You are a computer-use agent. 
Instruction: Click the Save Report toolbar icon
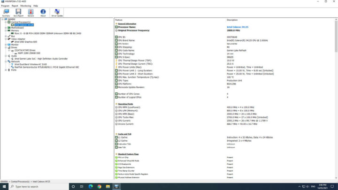pos(18,13)
